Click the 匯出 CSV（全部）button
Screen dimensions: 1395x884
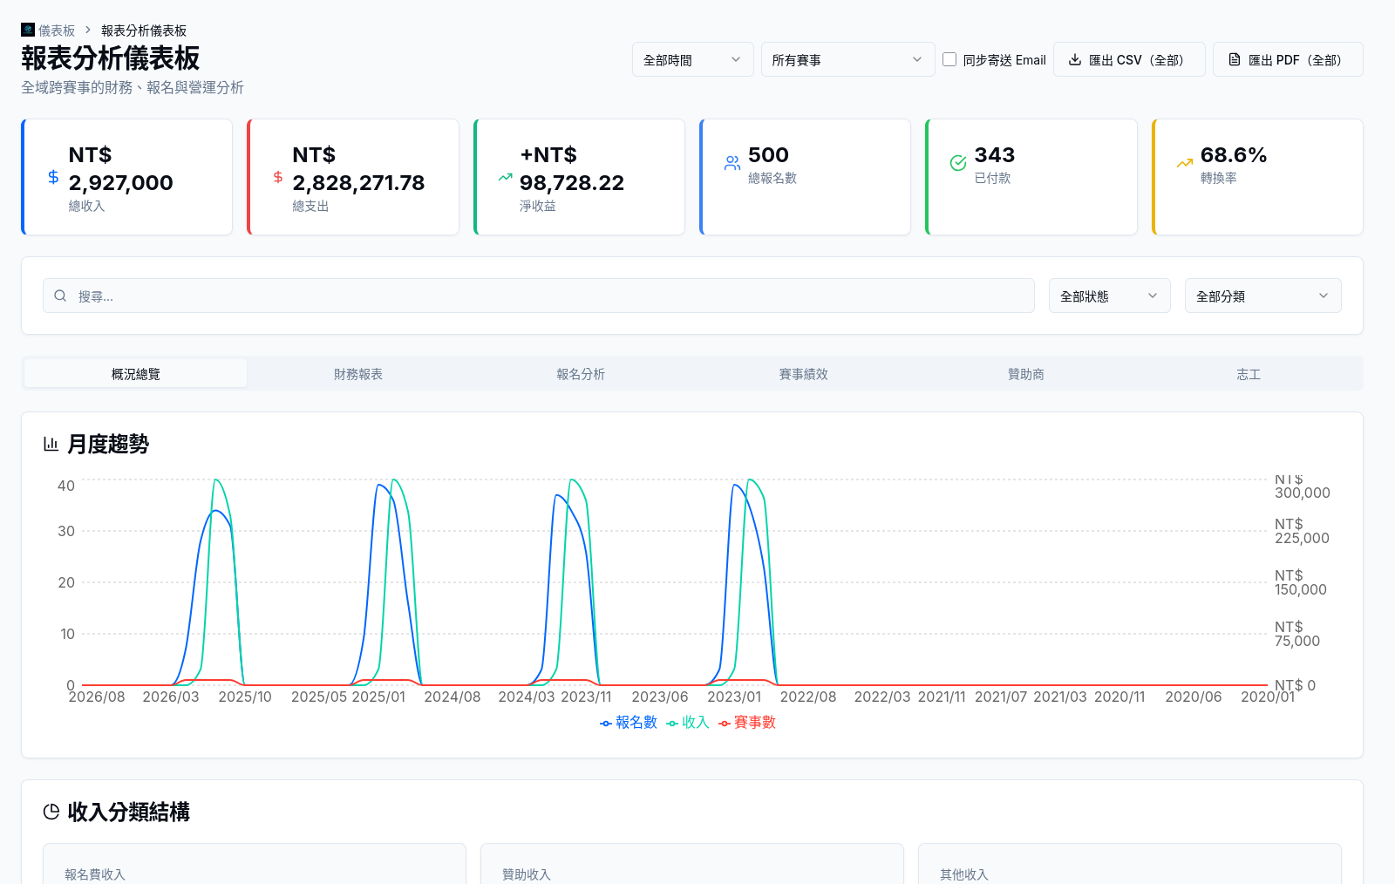tap(1129, 59)
